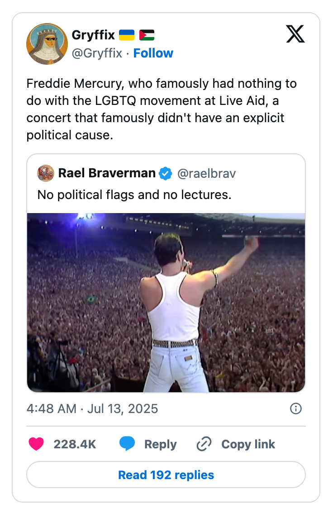Screen dimensions: 333x513
Task: Click Rael Braverman's verified badge
Action: click(166, 173)
